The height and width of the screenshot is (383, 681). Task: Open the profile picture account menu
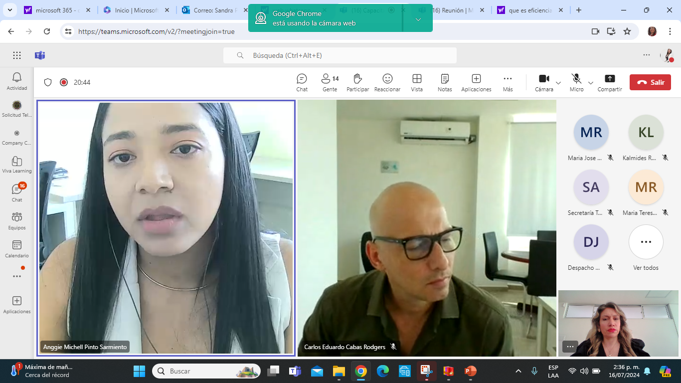(x=667, y=55)
